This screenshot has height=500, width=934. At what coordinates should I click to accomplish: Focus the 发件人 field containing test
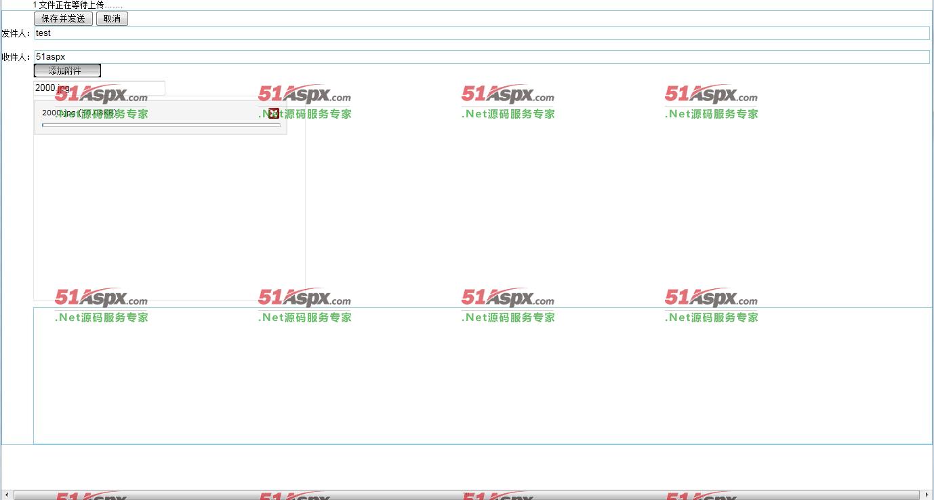coord(481,33)
